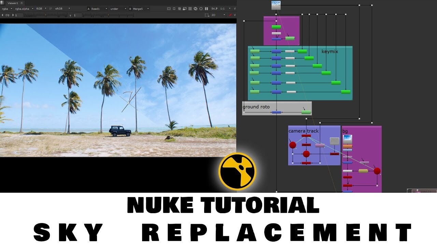This screenshot has height=246, width=437.
Task: Click the gear-shaped viewer update icon
Action: pyautogui.click(x=201, y=9)
